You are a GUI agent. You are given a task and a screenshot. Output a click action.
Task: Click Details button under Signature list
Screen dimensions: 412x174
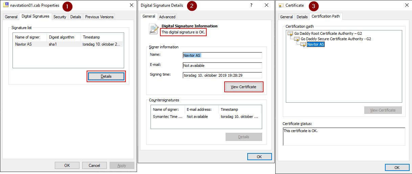[106, 76]
